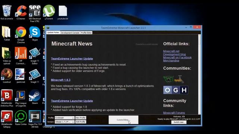Open the first TeamExtreme Launcher Update link

pos(72,59)
